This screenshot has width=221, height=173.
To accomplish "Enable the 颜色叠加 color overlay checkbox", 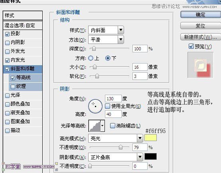I will [x=7, y=104].
